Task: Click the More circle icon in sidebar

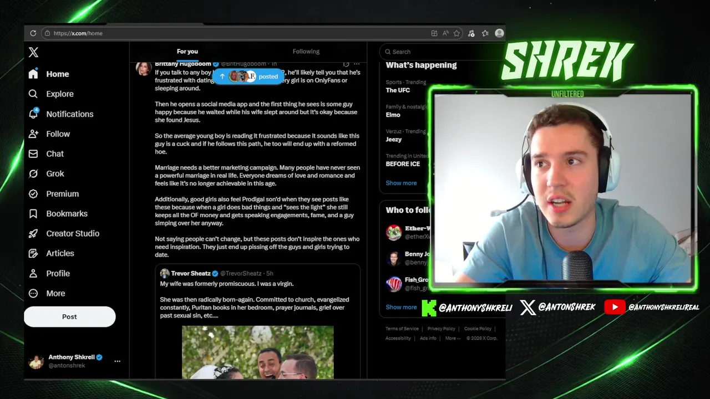Action: (x=33, y=293)
